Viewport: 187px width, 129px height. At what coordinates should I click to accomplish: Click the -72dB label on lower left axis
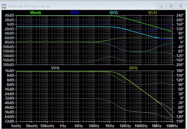click(9, 121)
